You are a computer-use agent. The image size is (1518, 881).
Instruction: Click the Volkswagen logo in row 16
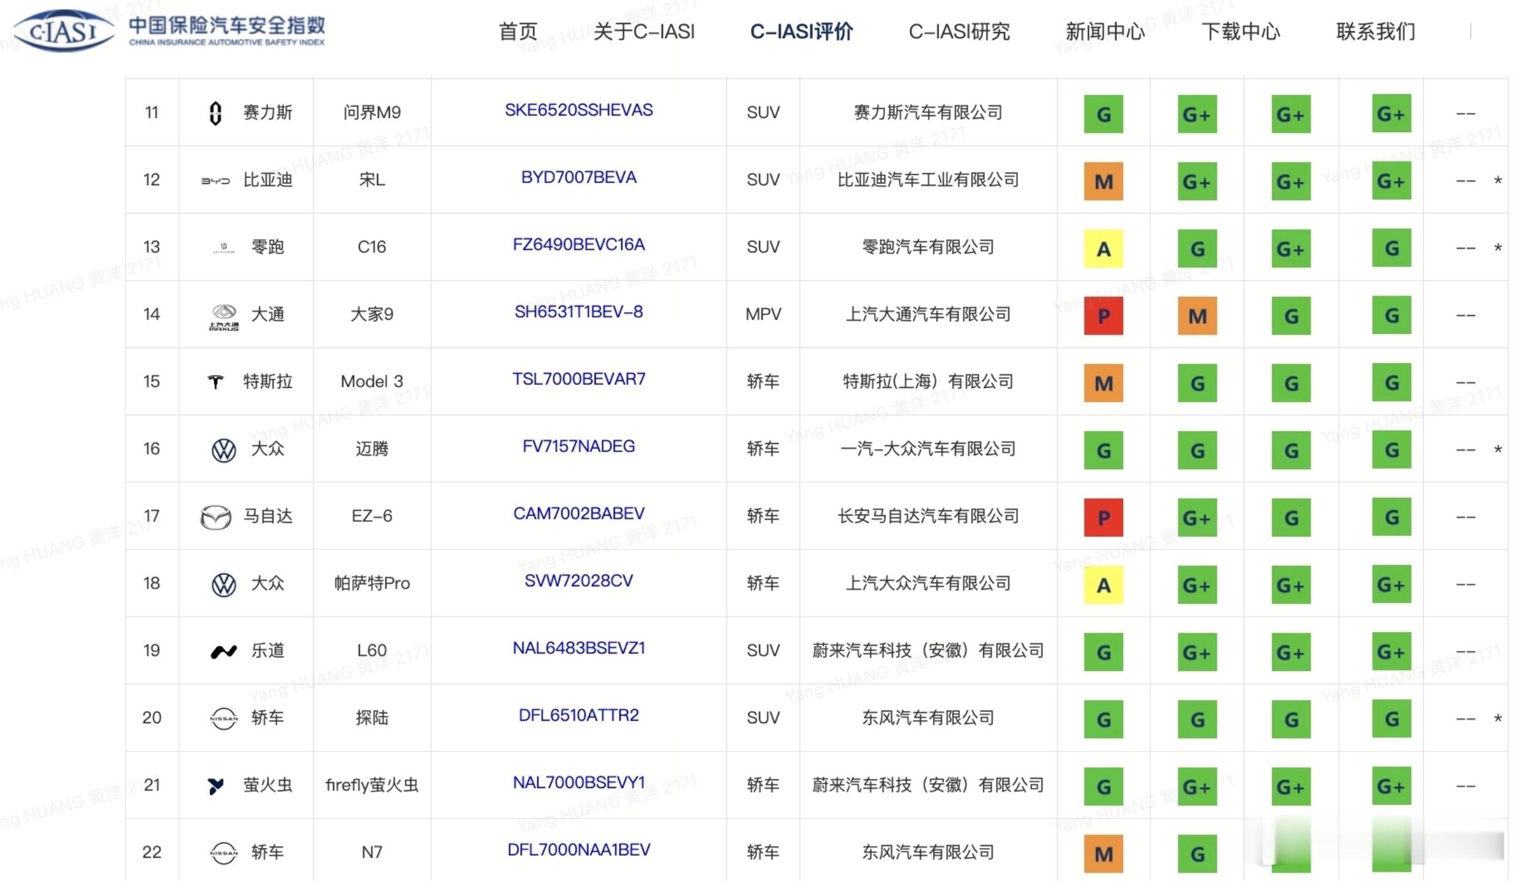[x=223, y=450]
